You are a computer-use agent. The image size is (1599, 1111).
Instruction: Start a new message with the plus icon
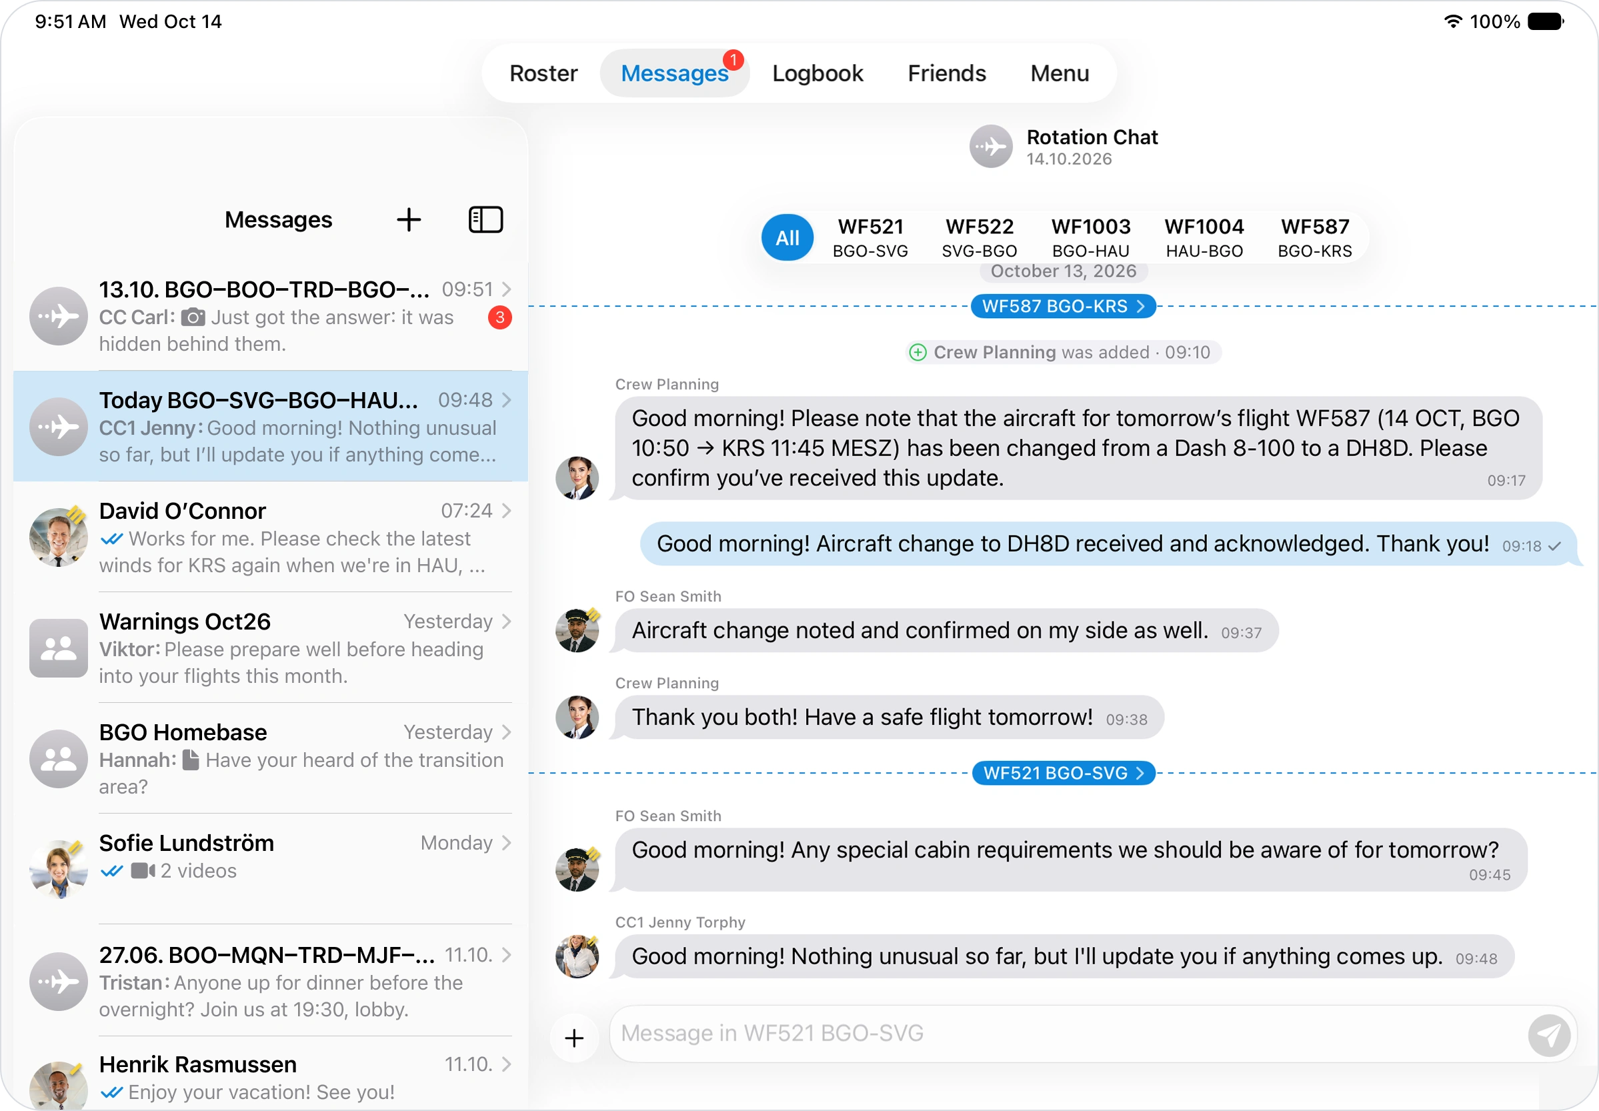click(409, 220)
